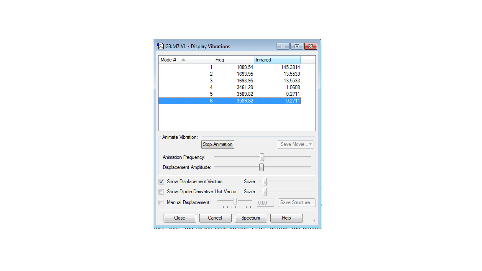Viewport: 482px width, 271px height.
Task: Select vibration mode 5 row
Action: click(230, 94)
